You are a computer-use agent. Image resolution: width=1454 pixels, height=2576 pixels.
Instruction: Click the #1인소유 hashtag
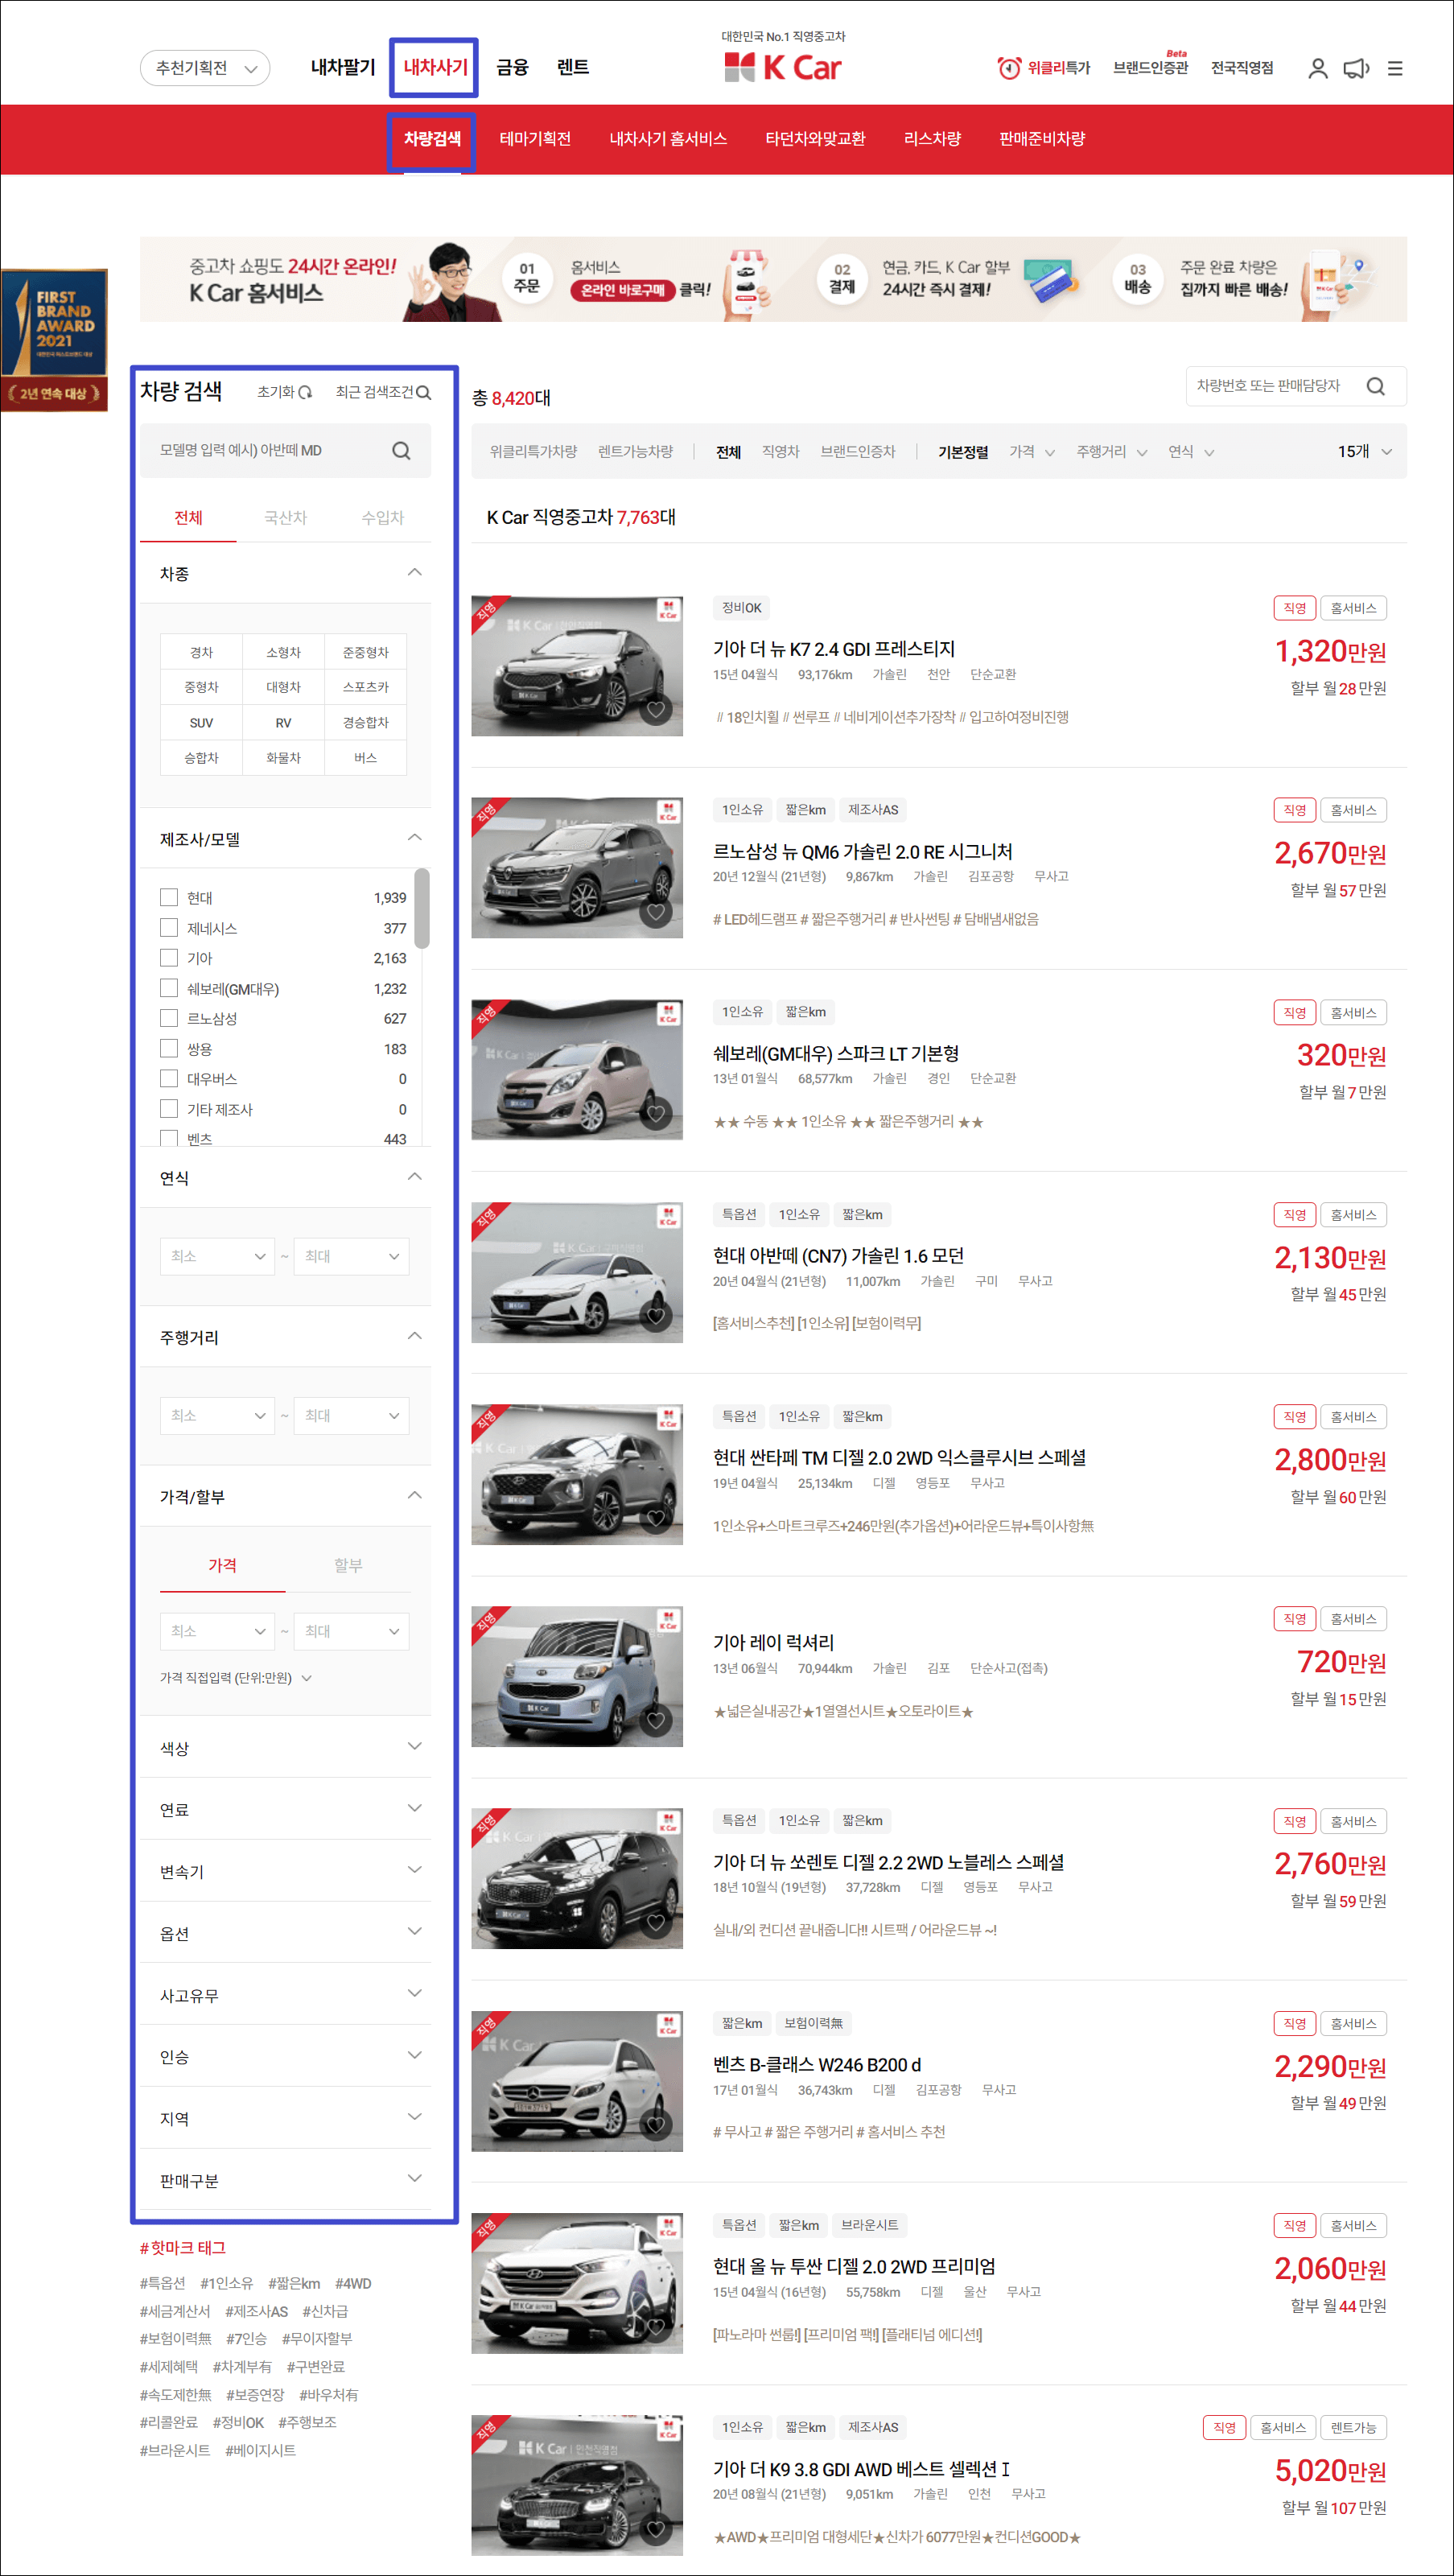click(226, 2283)
